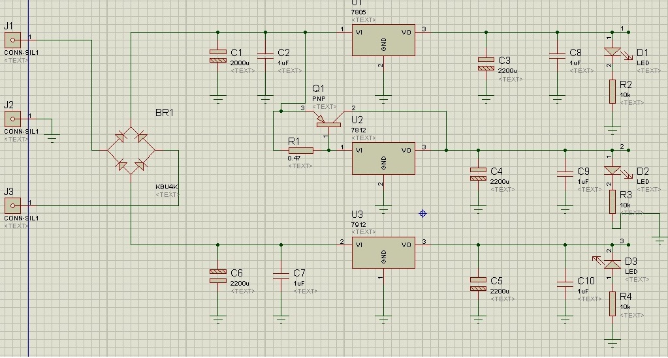
Task: Click the R2 10k resistor
Action: [x=612, y=91]
